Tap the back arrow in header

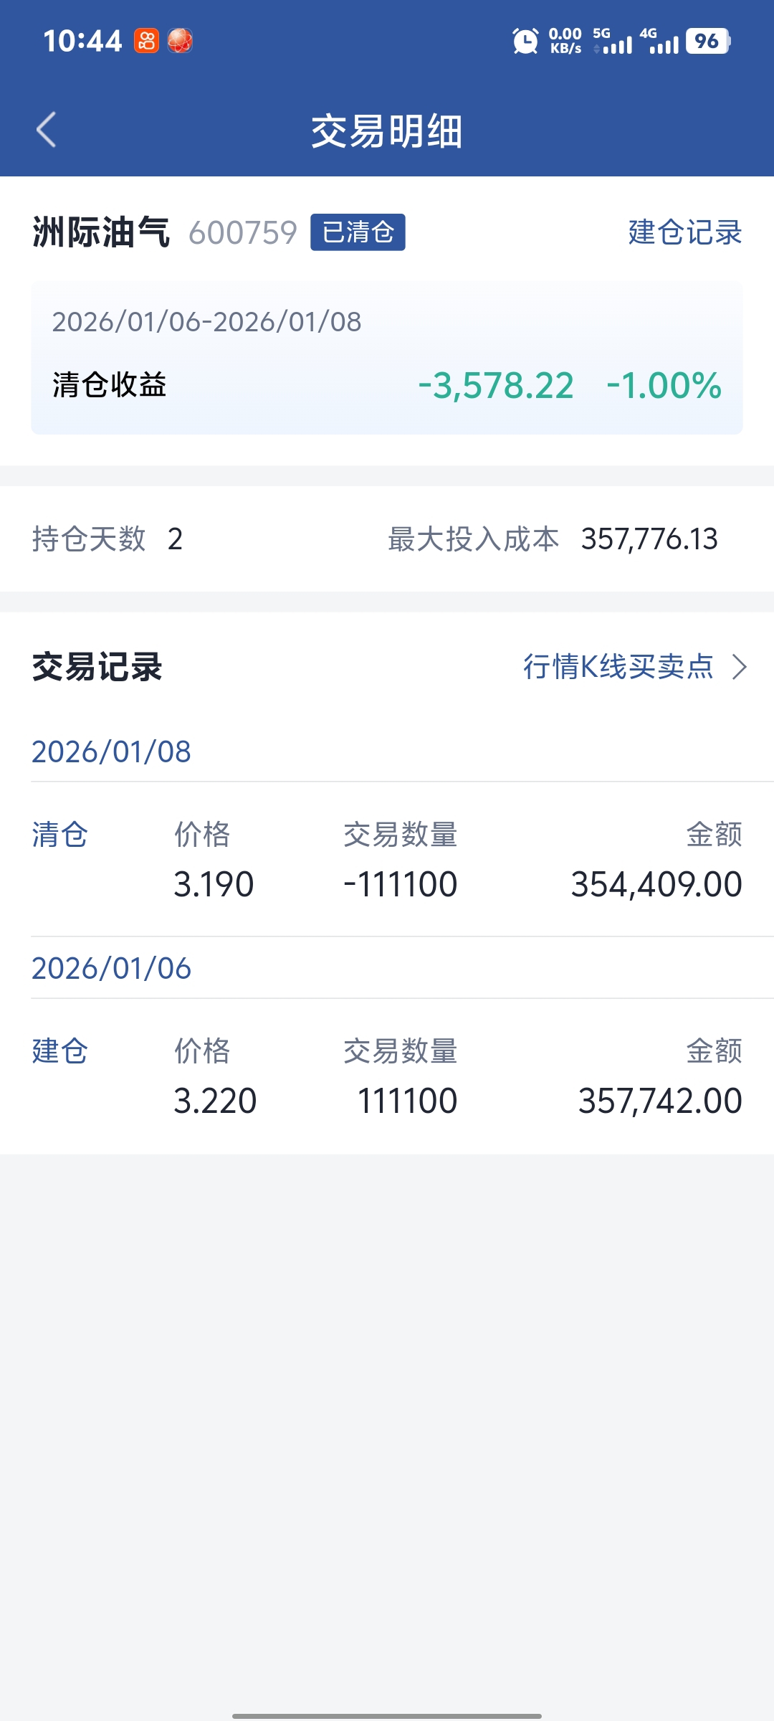click(x=47, y=130)
